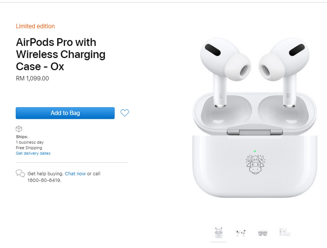Click the shipping box icon
The width and height of the screenshot is (327, 248).
click(x=19, y=129)
